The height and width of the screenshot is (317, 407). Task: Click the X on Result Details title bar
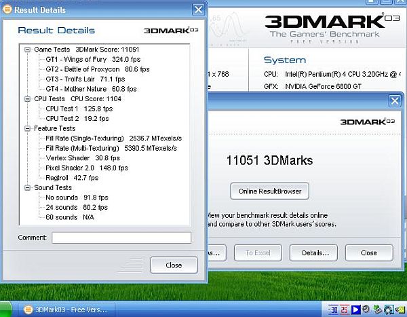198,10
